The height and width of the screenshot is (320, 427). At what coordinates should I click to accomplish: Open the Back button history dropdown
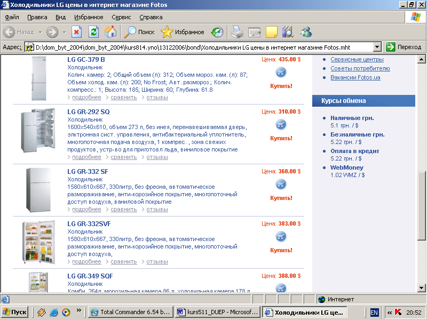pos(41,32)
